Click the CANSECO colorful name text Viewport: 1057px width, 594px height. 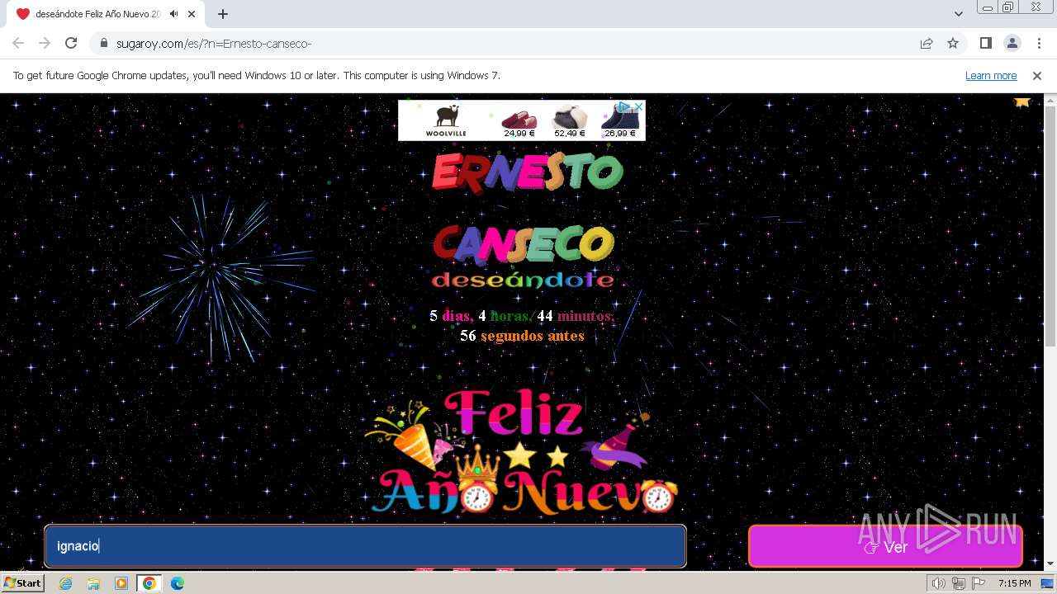tap(524, 243)
